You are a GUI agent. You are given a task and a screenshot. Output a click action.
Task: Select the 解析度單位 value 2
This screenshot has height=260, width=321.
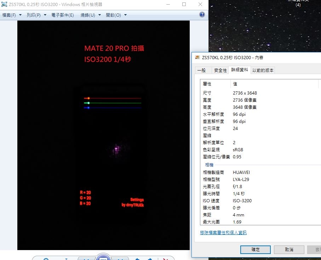234,143
